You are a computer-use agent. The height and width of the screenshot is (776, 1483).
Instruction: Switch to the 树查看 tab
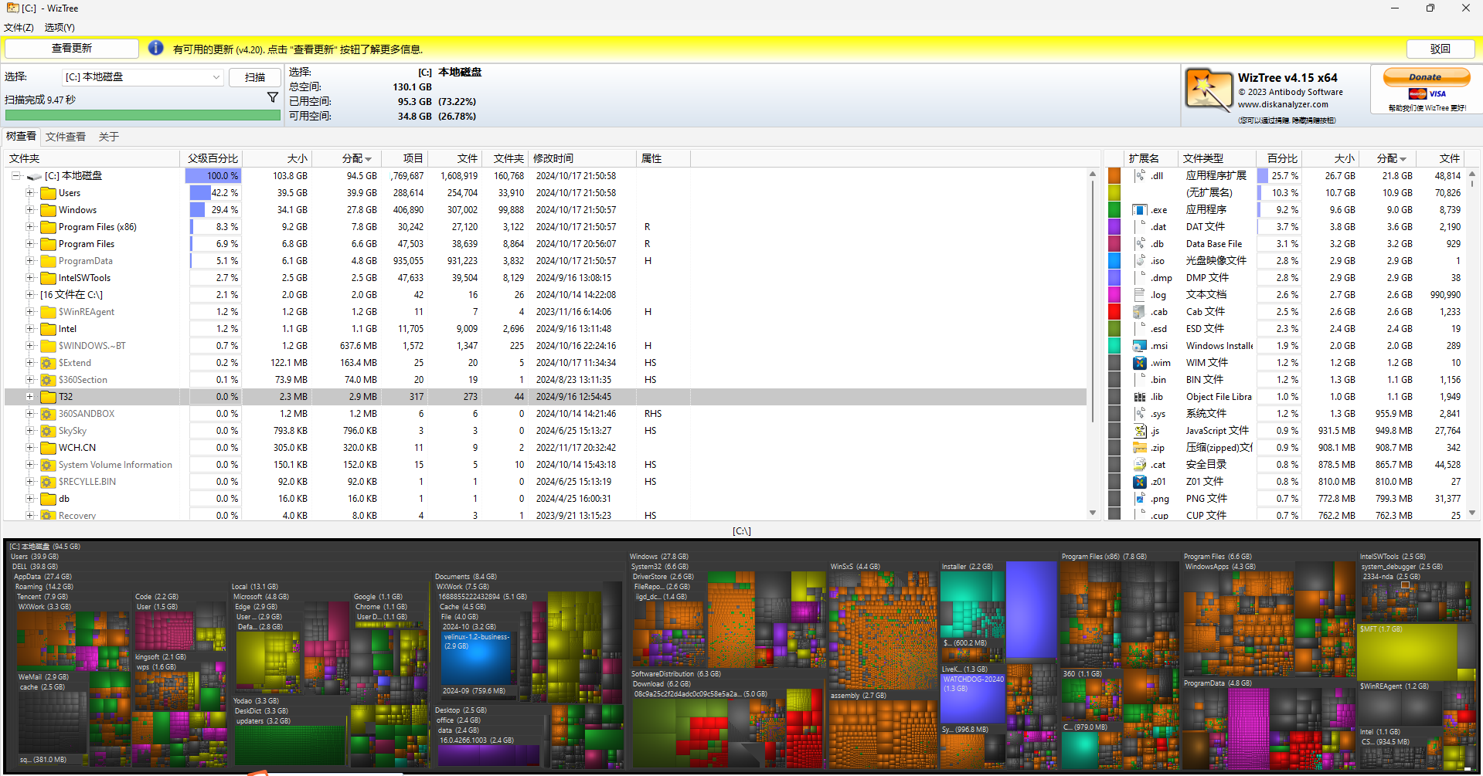tap(21, 137)
